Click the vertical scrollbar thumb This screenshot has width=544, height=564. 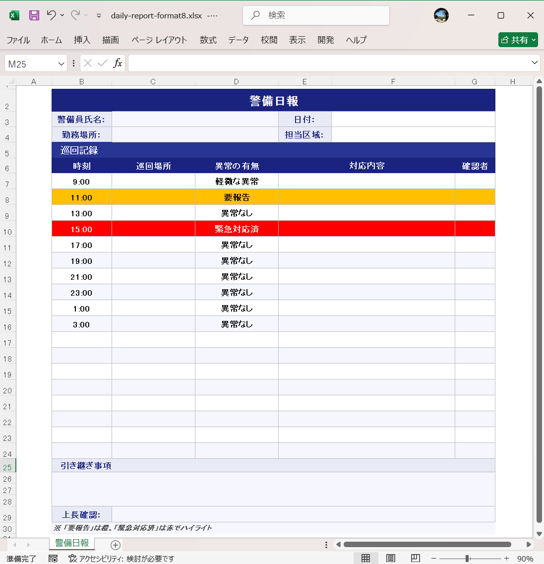pyautogui.click(x=539, y=304)
